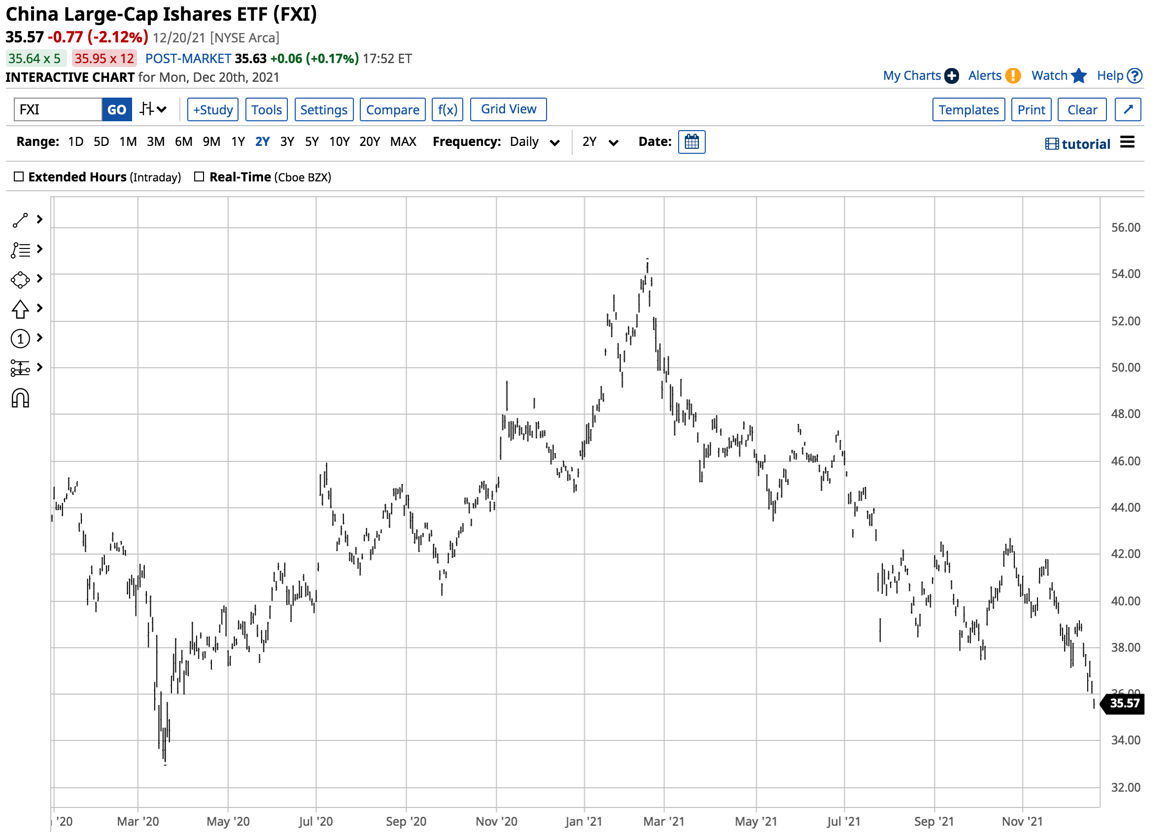Select the trend line drawing tool
The height and width of the screenshot is (840, 1170).
pos(20,220)
